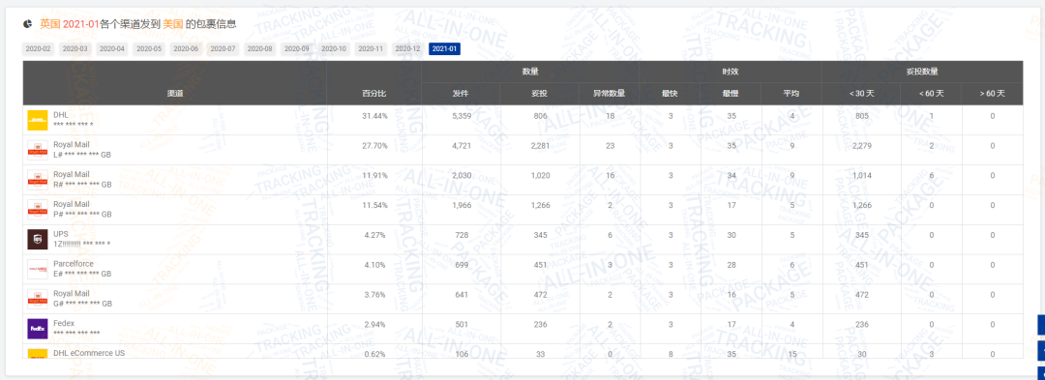Click the DHL channel name

[61, 114]
